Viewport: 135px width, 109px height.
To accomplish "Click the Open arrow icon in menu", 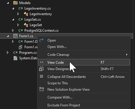I will click(x=41, y=40).
